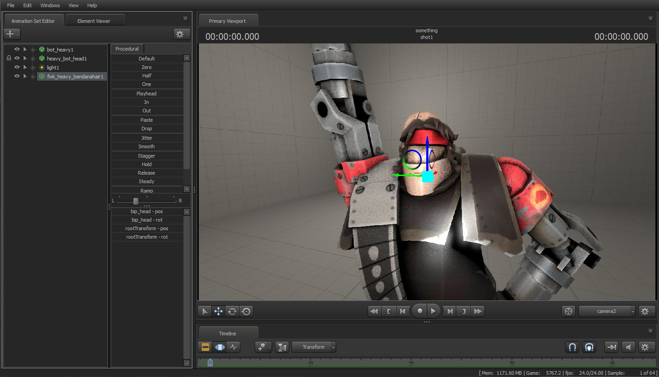Apply the Jitter preset
659x377 pixels.
click(147, 138)
